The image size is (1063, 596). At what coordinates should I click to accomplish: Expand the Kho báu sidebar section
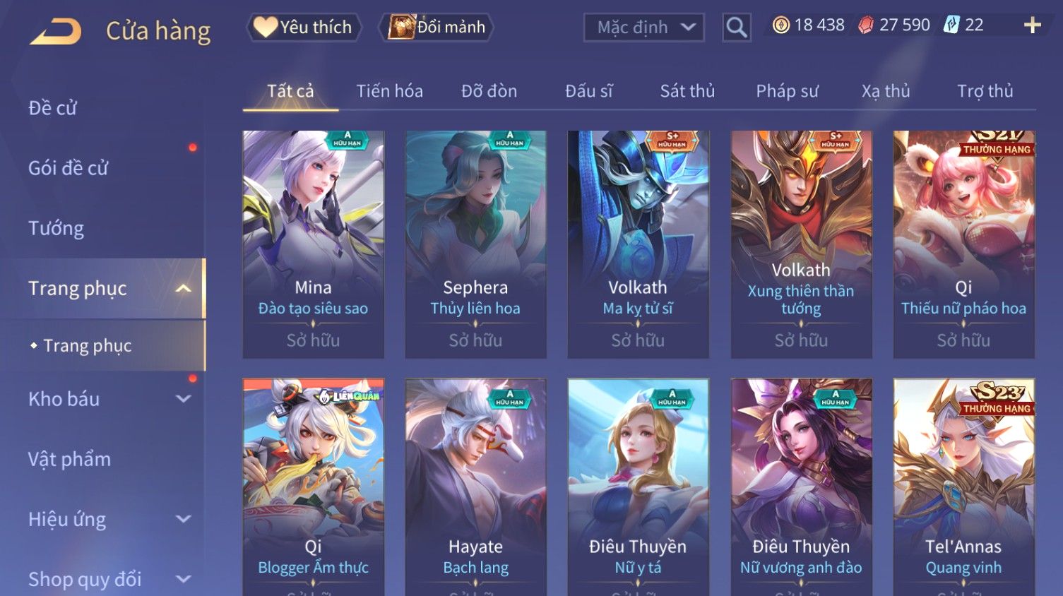click(184, 399)
